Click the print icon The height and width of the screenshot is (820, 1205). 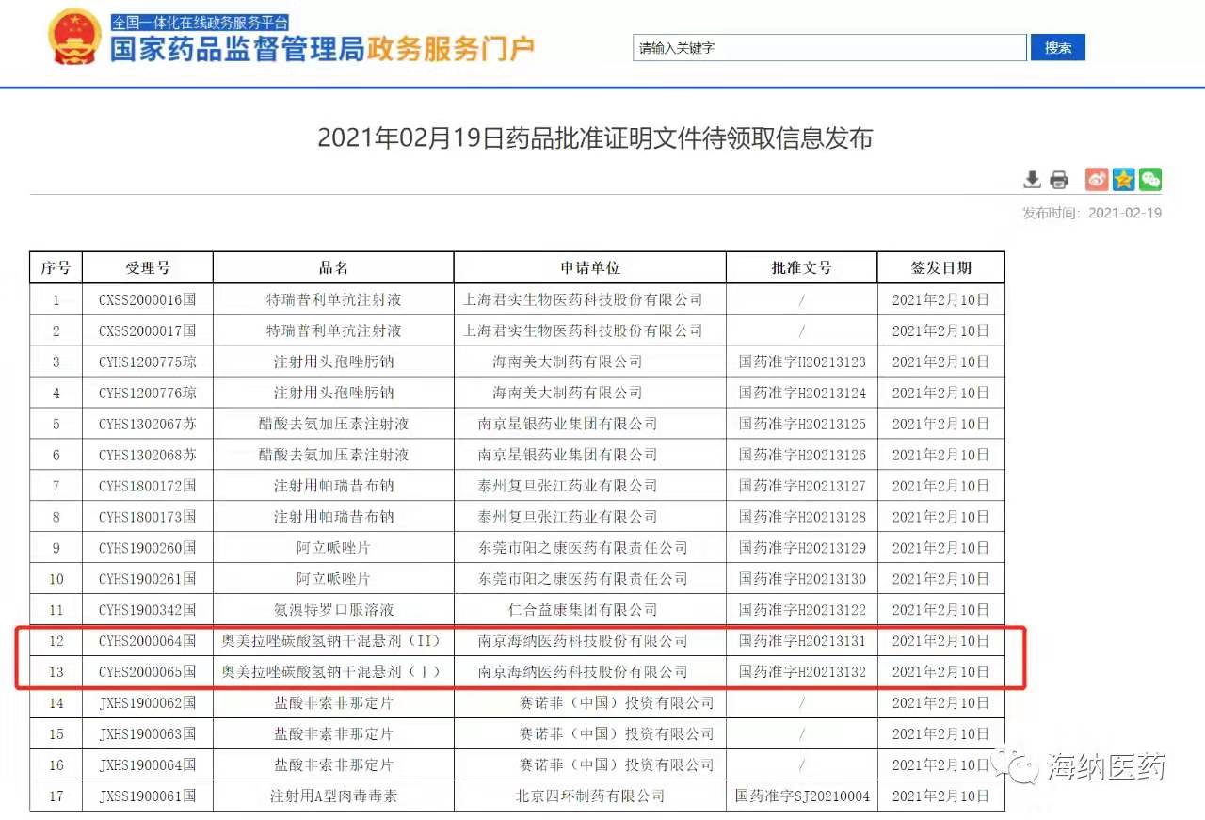(1059, 179)
